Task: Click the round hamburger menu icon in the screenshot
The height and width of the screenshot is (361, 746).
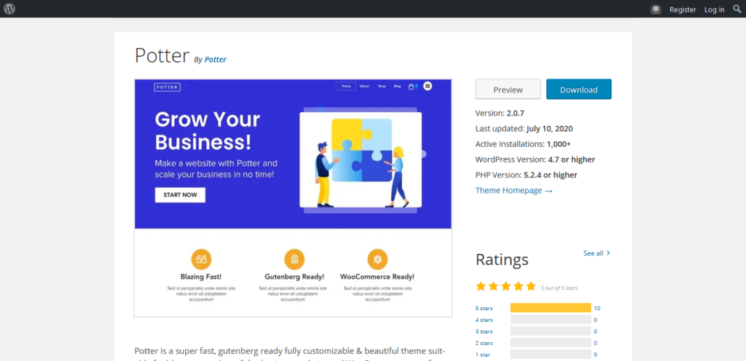Action: (428, 86)
